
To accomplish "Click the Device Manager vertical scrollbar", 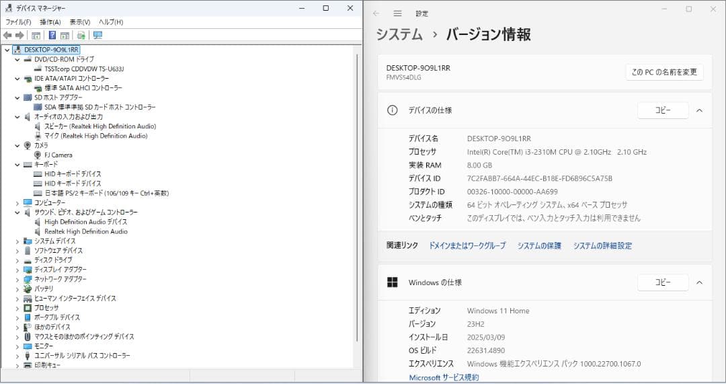I will pos(357,197).
